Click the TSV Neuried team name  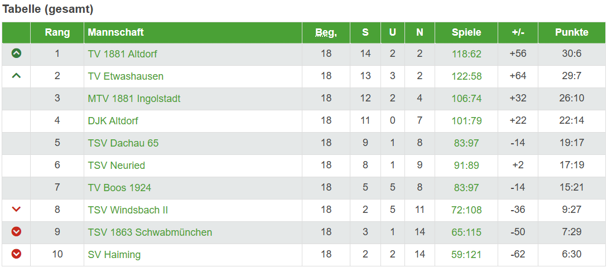116,166
